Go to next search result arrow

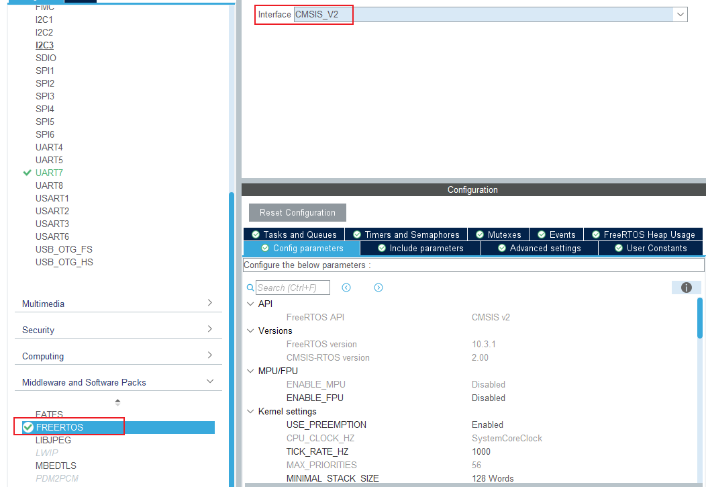[x=379, y=287]
